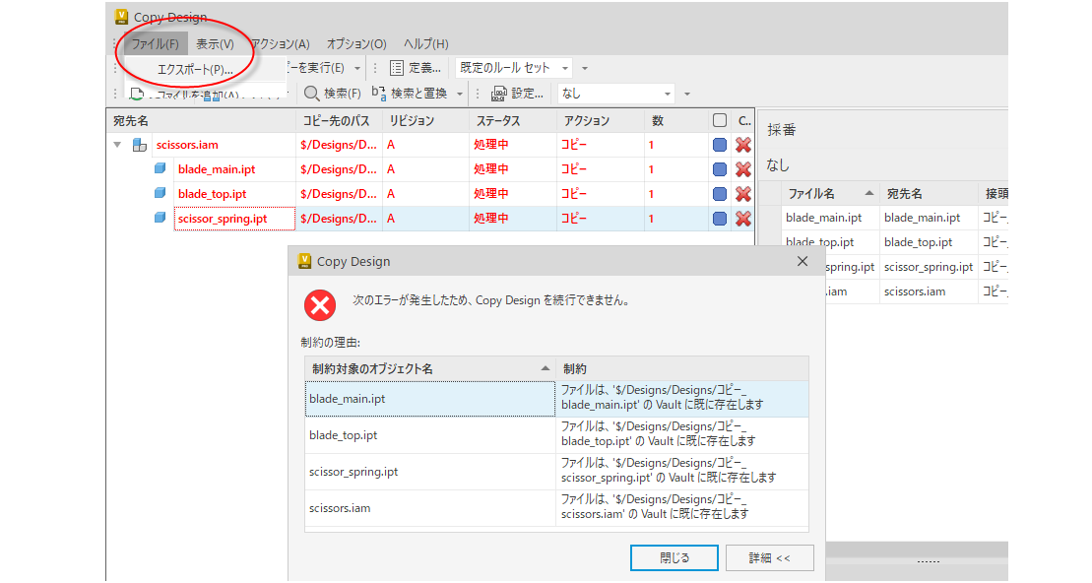Image resolution: width=1092 pixels, height=583 pixels.
Task: Sort by ファイル名 column in numbering panel
Action: tap(829, 193)
